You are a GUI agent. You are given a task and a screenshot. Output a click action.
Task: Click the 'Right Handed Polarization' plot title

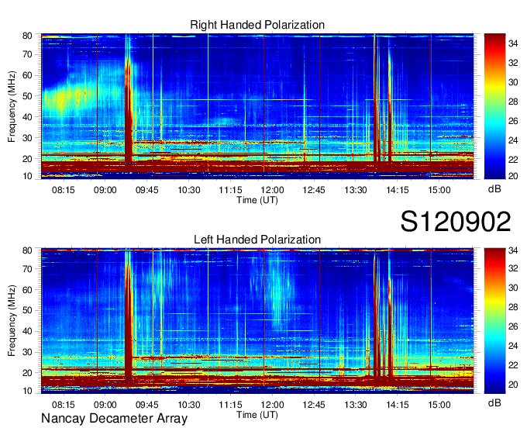[257, 25]
